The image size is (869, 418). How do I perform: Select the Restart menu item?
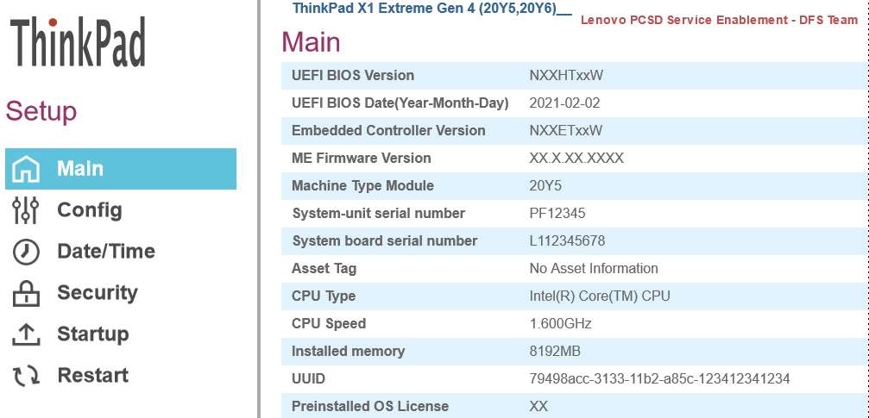[92, 376]
